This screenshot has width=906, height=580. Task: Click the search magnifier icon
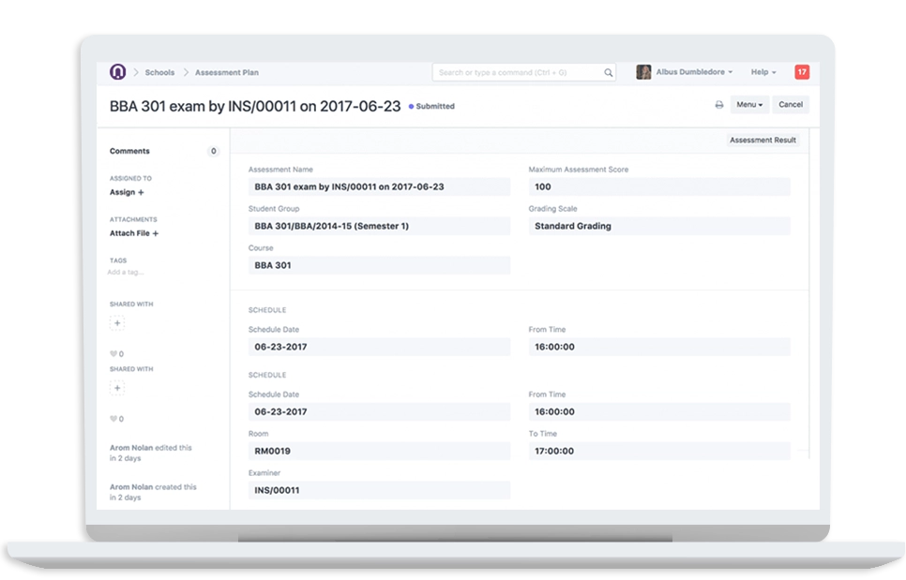(x=608, y=72)
